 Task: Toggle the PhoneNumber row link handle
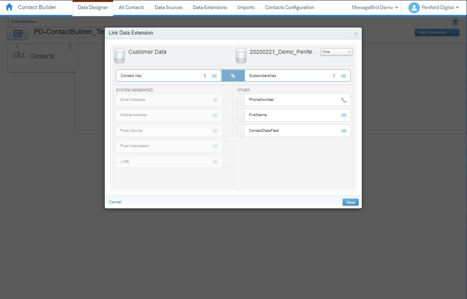[x=241, y=100]
